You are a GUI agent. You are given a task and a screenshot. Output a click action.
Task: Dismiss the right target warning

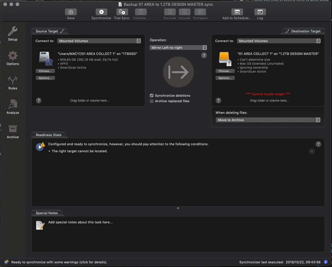pos(312,151)
